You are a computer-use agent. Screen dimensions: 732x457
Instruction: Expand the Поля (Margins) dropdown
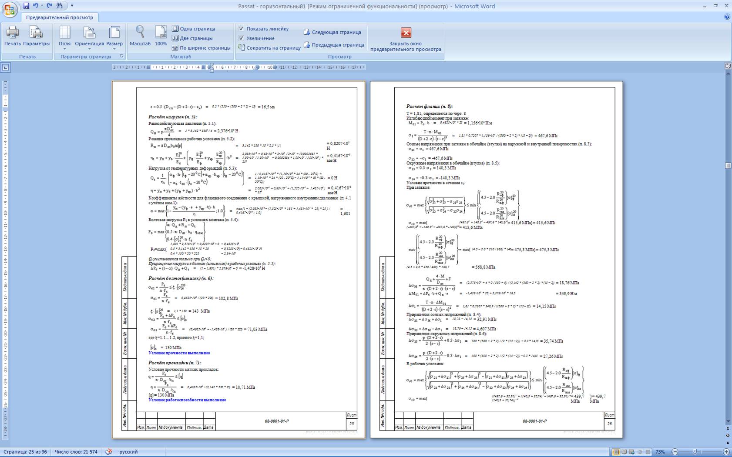[65, 36]
